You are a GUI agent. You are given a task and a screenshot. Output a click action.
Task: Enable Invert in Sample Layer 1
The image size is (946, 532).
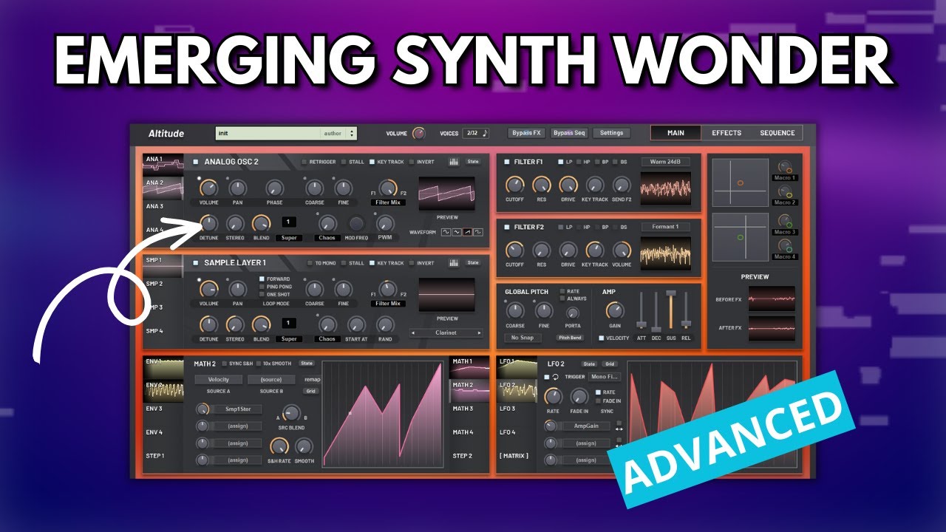412,263
